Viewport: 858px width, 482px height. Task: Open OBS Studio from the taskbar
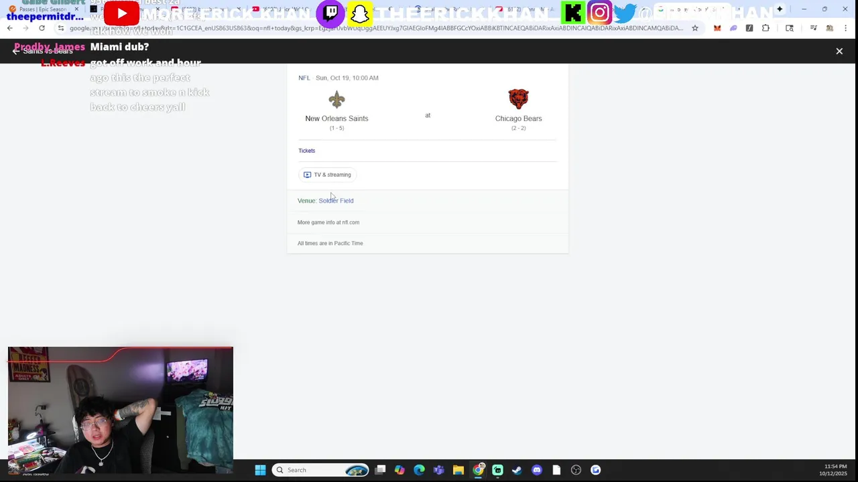(x=576, y=470)
